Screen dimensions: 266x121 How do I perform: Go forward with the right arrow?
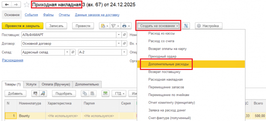click(x=16, y=5)
